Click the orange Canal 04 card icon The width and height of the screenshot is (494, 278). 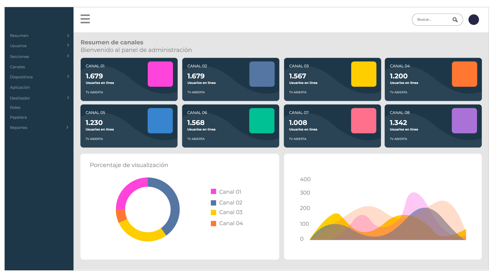[x=464, y=74]
